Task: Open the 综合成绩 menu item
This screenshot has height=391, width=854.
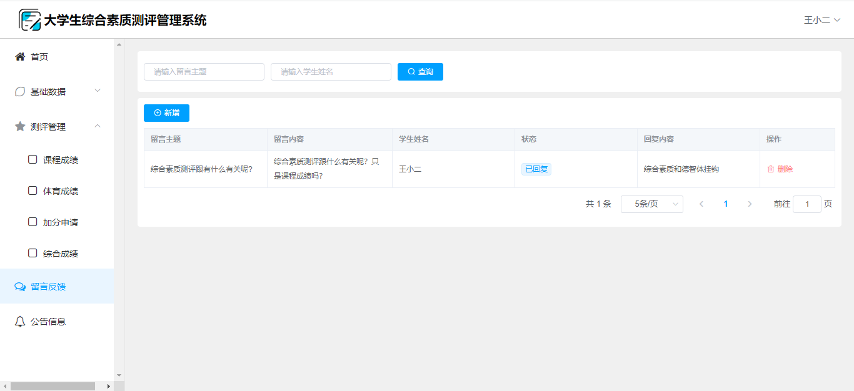Action: click(x=60, y=254)
